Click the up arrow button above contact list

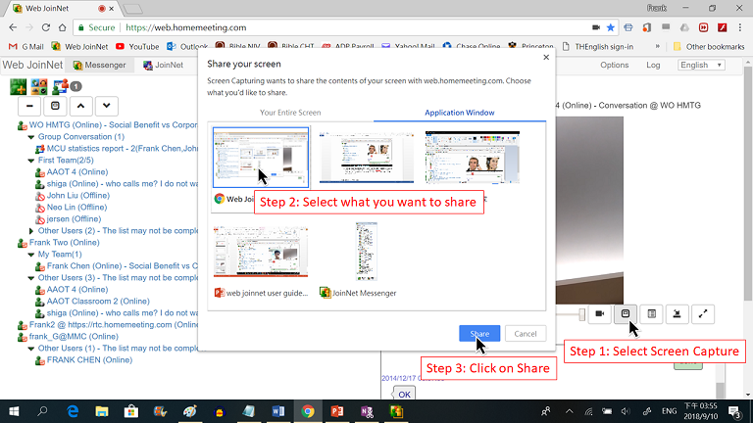(x=80, y=105)
